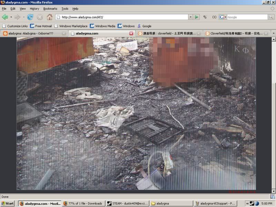
Task: Close the active aladygma.com tab
Action: click(131, 33)
